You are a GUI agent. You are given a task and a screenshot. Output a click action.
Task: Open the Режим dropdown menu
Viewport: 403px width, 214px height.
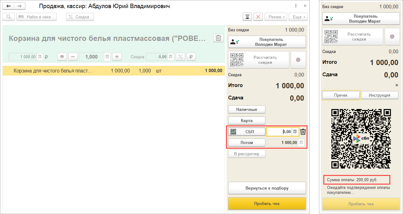[x=276, y=17]
